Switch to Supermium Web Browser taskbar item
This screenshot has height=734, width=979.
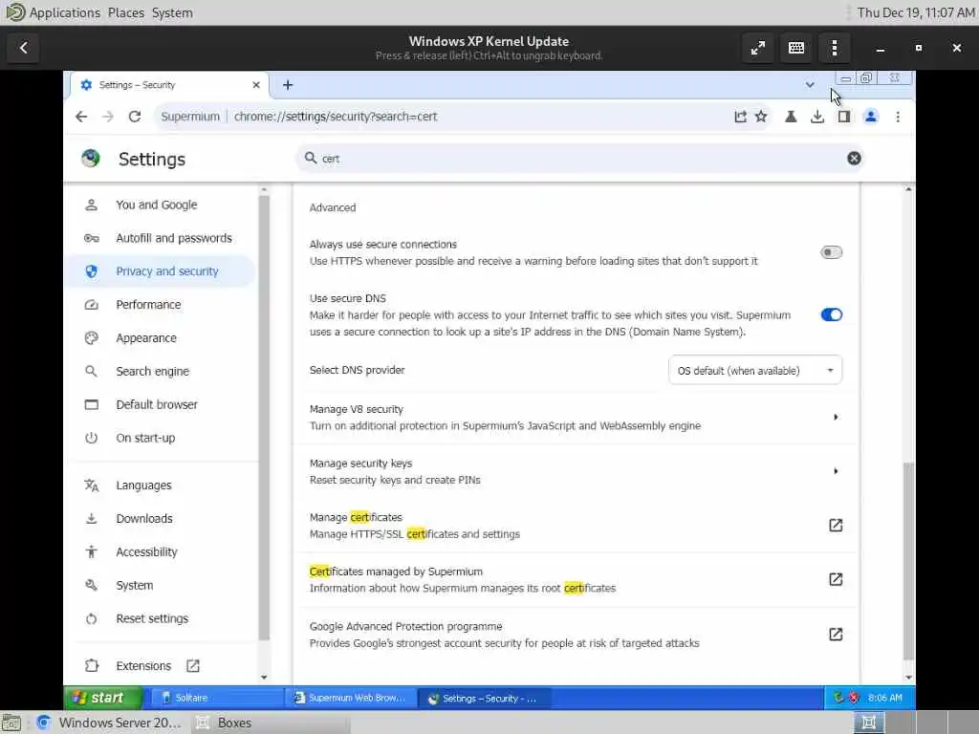click(x=350, y=698)
